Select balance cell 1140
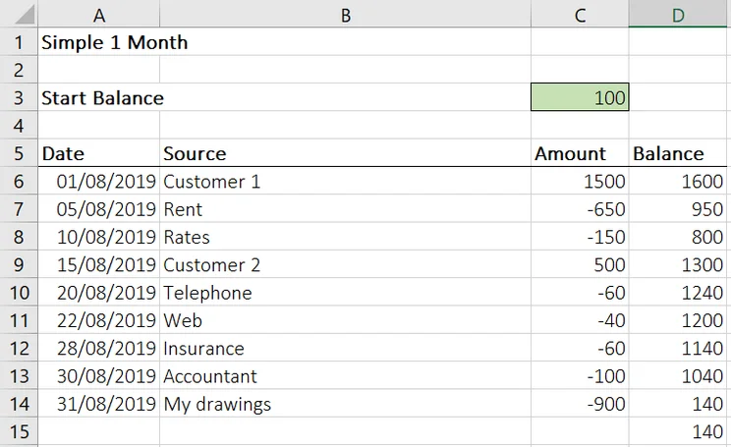The height and width of the screenshot is (447, 731). pyautogui.click(x=678, y=348)
